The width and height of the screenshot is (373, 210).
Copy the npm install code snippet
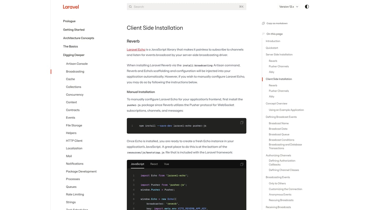[242, 123]
